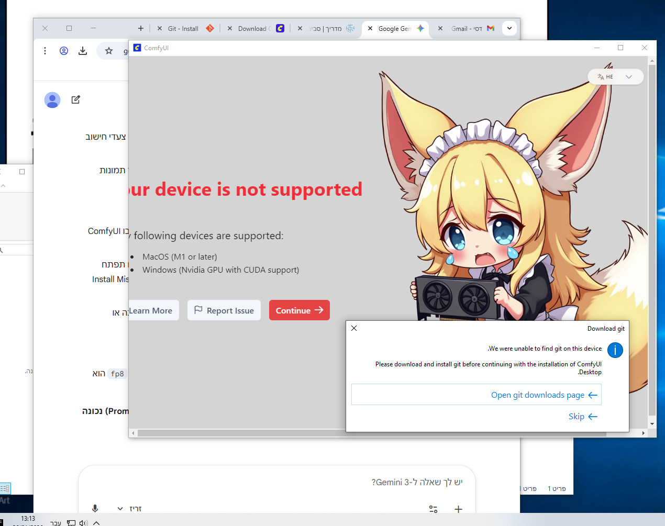The height and width of the screenshot is (526, 665).
Task: Switch to the Git - Install tab
Action: 183,29
